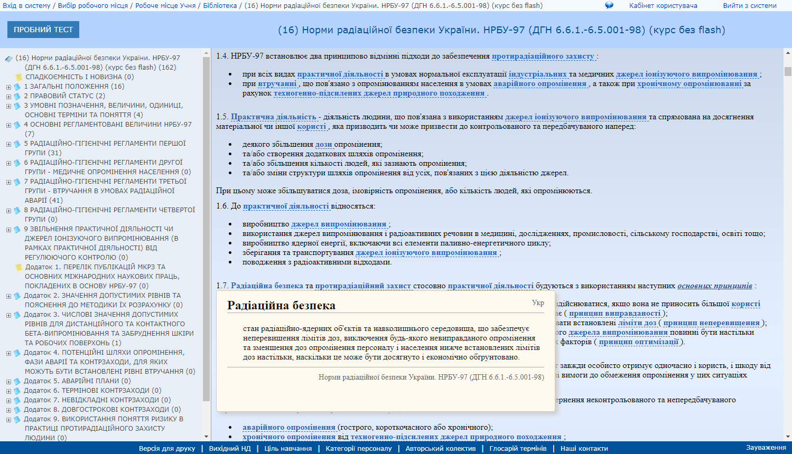Click book icon of Додаток 6. ТЕРМІНОВІ КОНТРЗАХОДИ
The height and width of the screenshot is (454, 792).
pyautogui.click(x=17, y=391)
